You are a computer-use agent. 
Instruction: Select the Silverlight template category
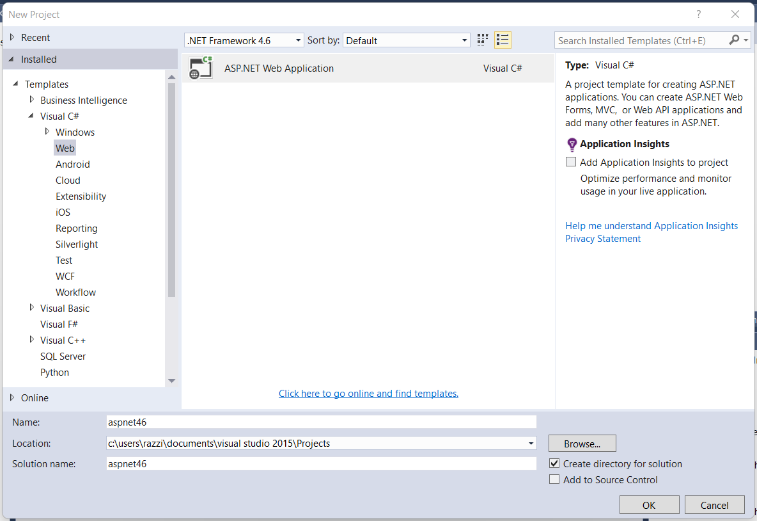pos(76,244)
